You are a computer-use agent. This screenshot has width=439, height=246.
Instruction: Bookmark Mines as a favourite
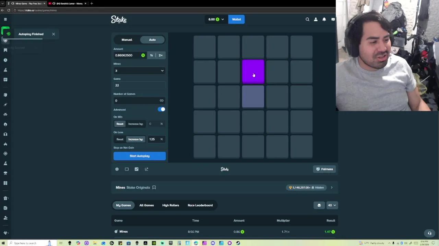click(154, 188)
